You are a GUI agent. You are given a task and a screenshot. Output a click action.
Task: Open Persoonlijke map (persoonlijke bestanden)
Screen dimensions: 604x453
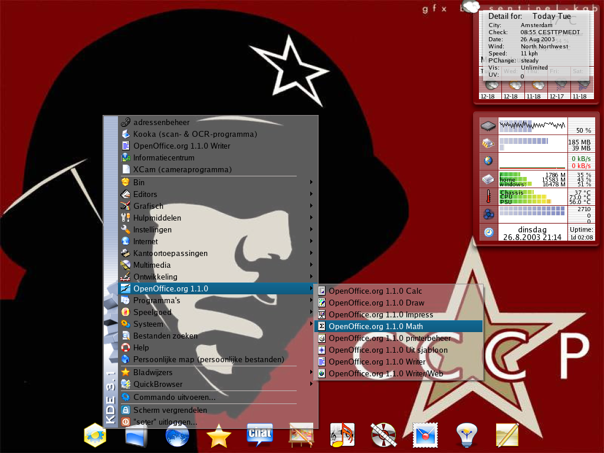218,359
